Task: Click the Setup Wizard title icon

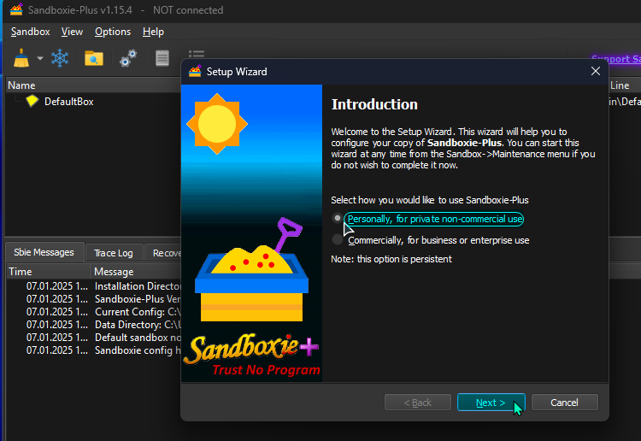Action: [x=195, y=72]
